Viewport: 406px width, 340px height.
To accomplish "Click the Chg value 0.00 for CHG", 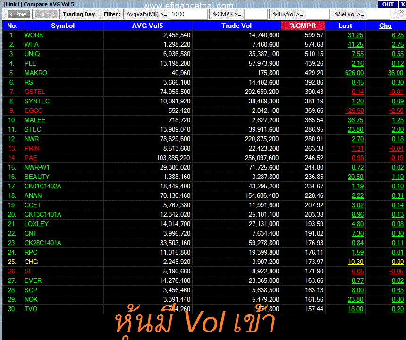I will (398, 262).
